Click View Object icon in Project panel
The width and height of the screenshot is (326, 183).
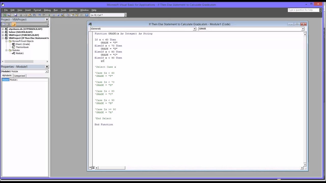(x=8, y=24)
